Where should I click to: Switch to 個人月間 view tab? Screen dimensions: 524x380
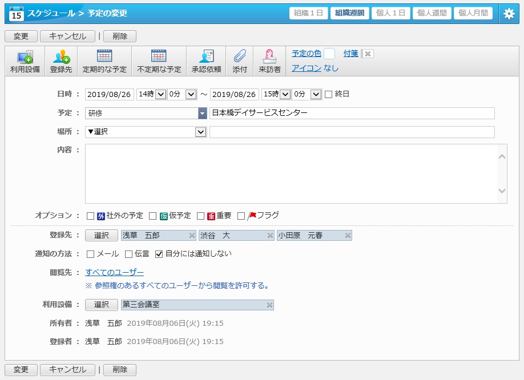point(473,13)
